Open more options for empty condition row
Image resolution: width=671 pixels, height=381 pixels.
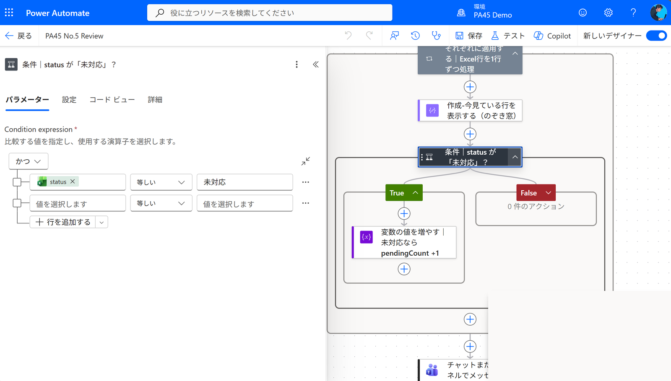pos(305,203)
